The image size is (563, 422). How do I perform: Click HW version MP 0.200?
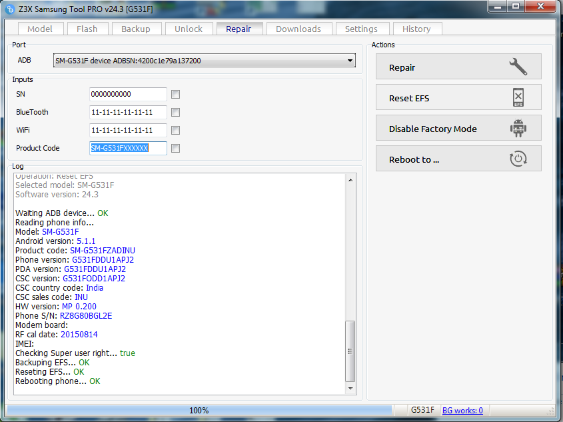(79, 307)
